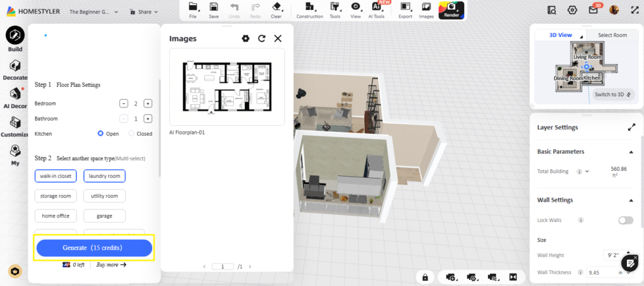Open the AI Floorplan-01 thumbnail
Screen dimensions: 644x286
point(227,87)
